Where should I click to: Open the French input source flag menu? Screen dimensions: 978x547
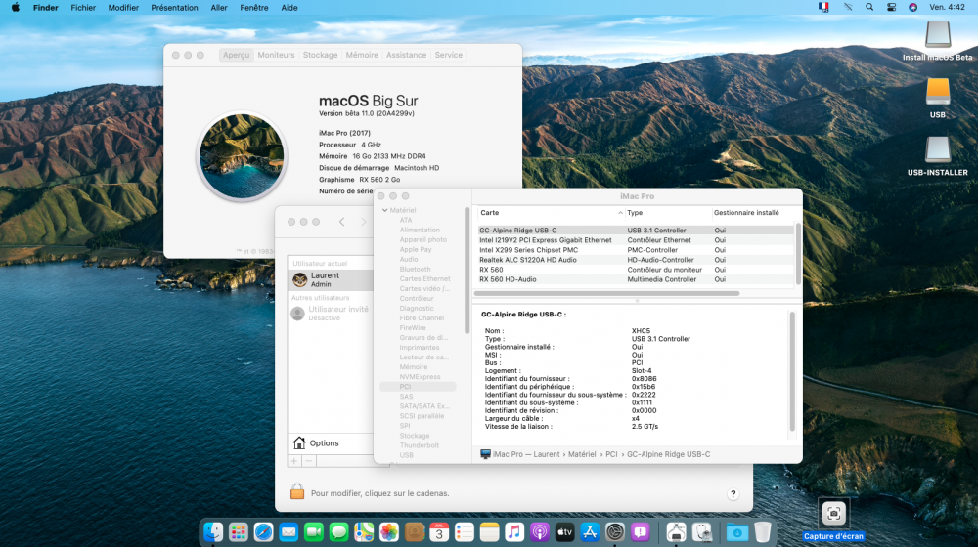pyautogui.click(x=823, y=8)
